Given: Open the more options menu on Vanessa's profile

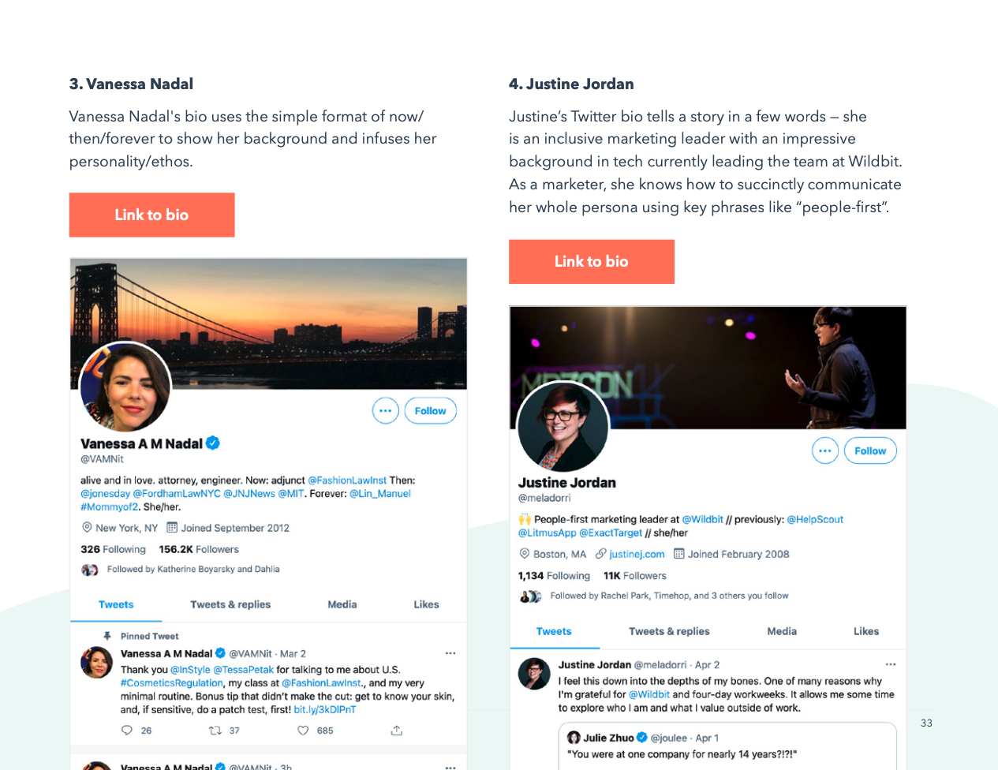Looking at the screenshot, I should pyautogui.click(x=385, y=410).
